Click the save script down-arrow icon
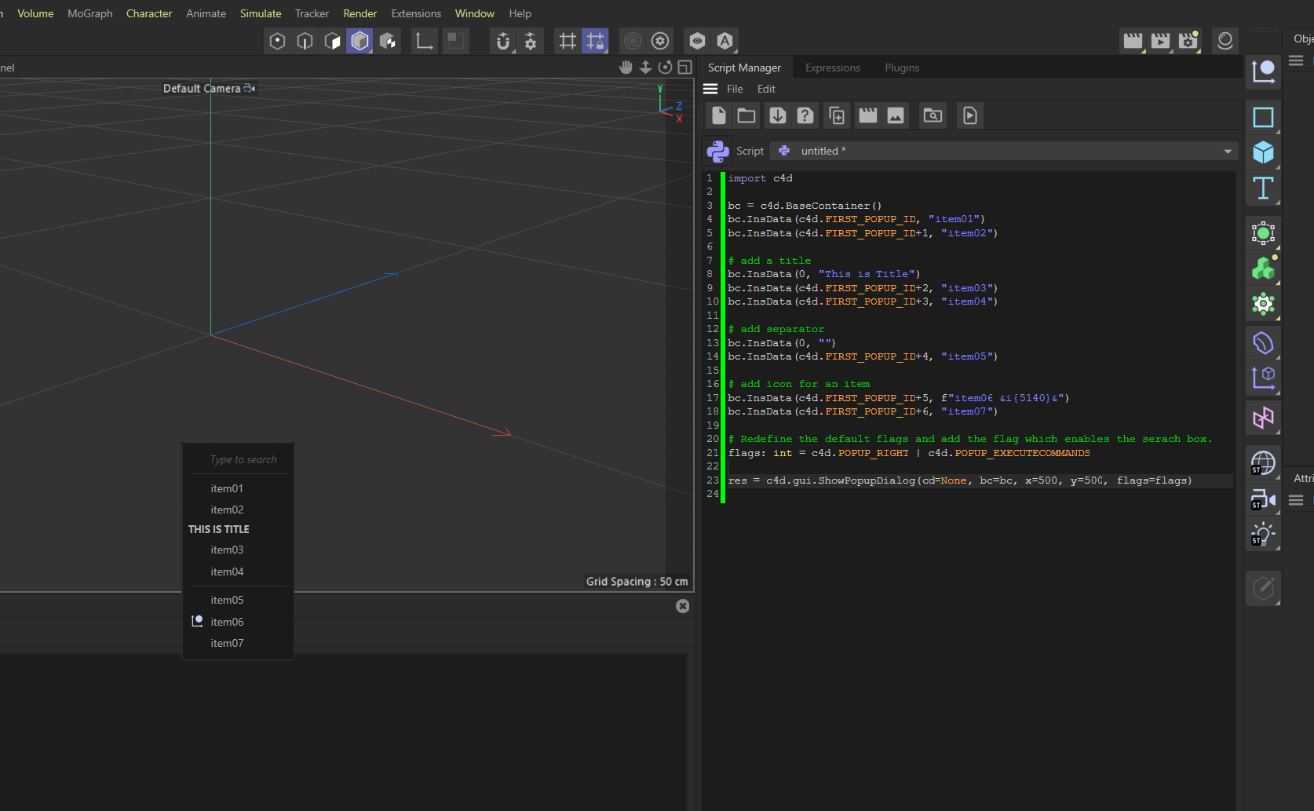This screenshot has height=811, width=1314. 778,115
